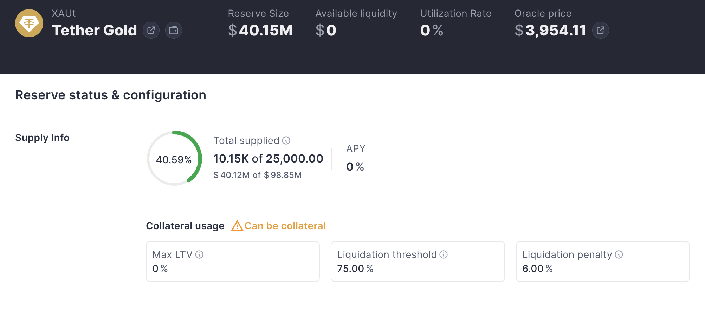Click the Can be collateral label
Image resolution: width=705 pixels, height=311 pixels.
click(x=285, y=226)
